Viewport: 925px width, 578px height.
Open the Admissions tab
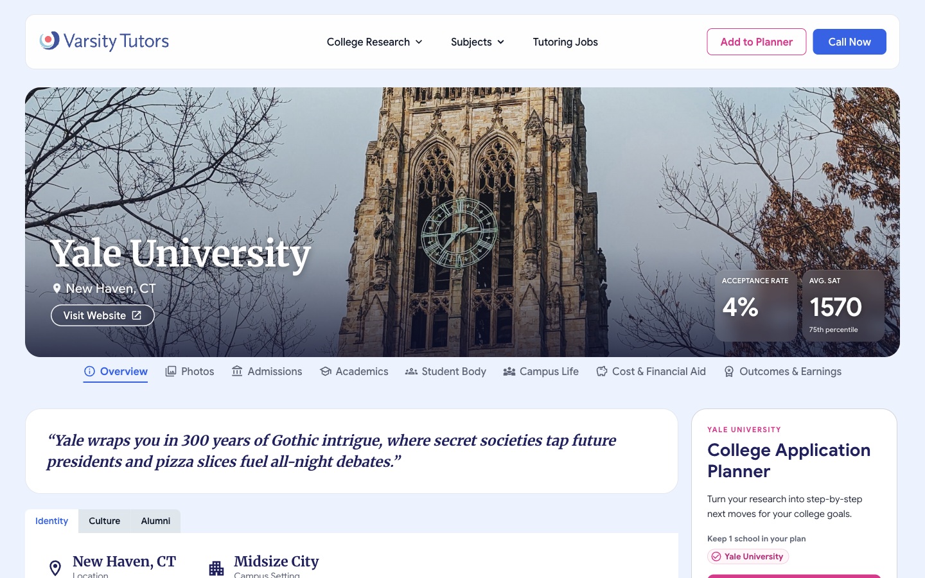(267, 371)
